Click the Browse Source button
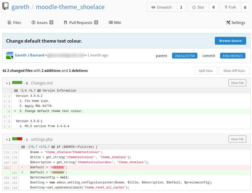Image resolution: width=252 pixels, height=193 pixels. click(230, 41)
